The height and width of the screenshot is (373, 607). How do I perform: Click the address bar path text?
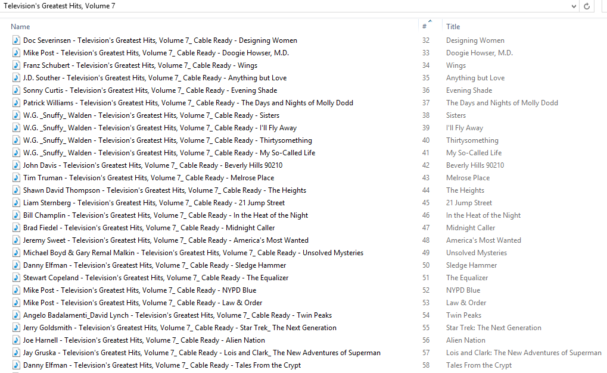(x=60, y=6)
